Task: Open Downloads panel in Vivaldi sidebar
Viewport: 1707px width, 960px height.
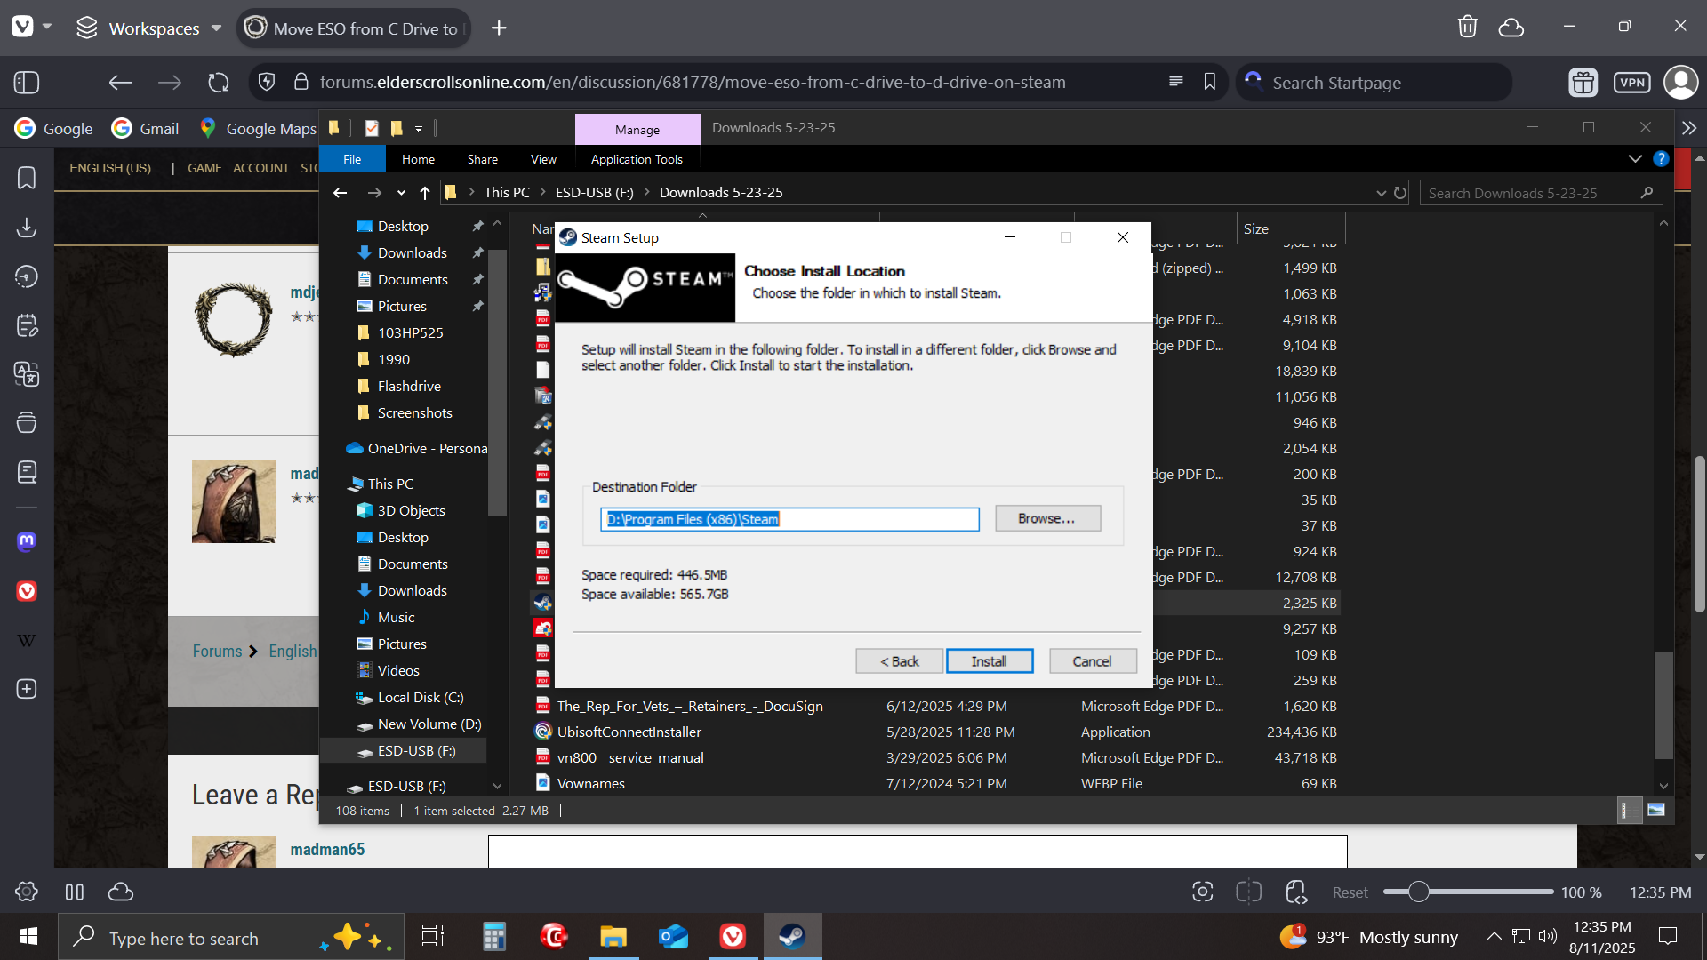Action: click(27, 228)
